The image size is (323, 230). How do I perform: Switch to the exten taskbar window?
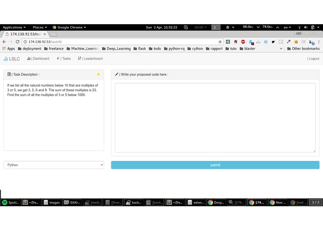point(196,203)
